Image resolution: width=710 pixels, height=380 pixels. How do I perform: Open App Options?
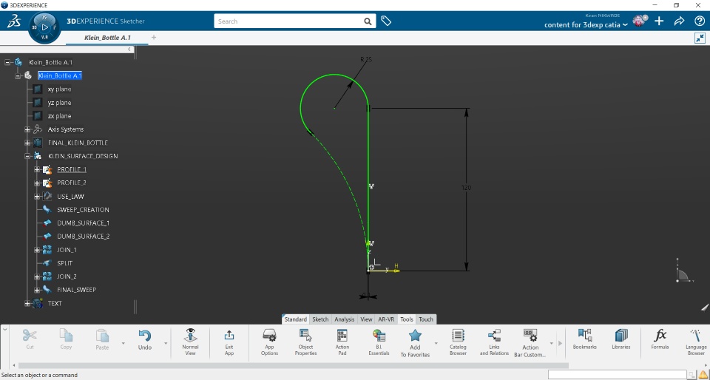tap(269, 341)
